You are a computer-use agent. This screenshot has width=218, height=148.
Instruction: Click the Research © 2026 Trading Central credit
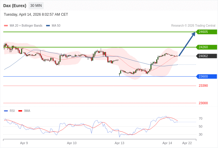[x=193, y=26]
